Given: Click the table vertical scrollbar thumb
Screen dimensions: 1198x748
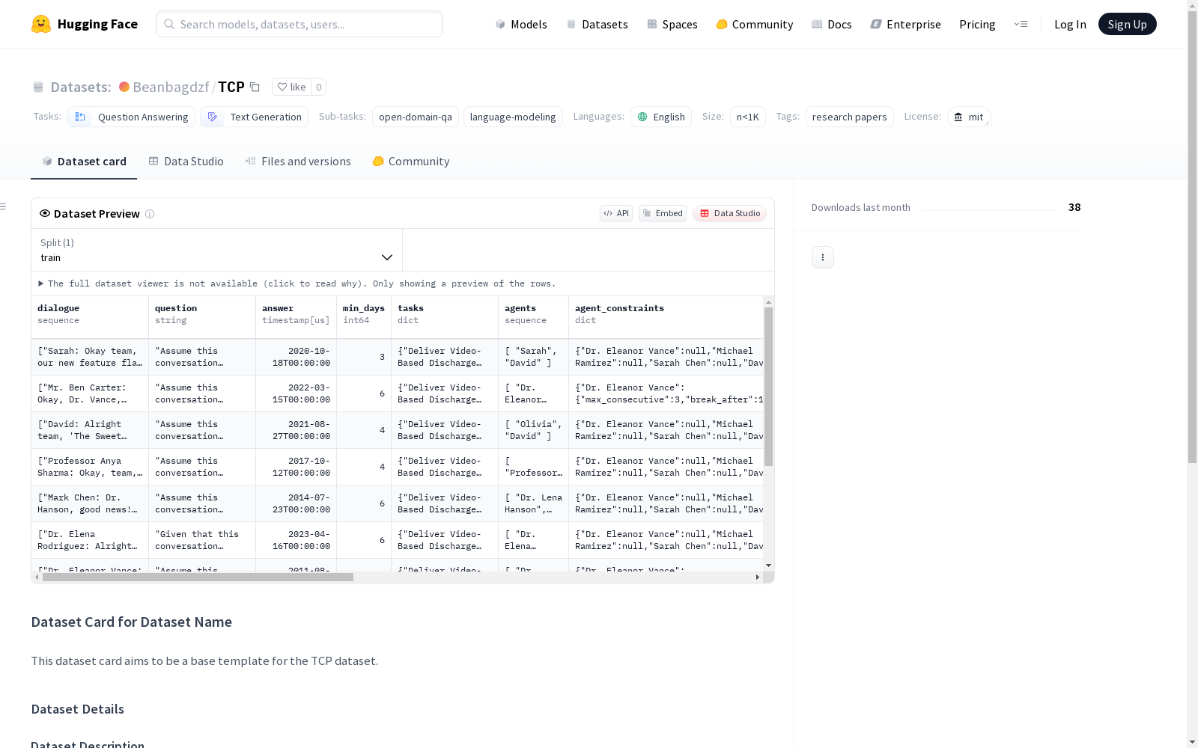Looking at the screenshot, I should pos(768,386).
